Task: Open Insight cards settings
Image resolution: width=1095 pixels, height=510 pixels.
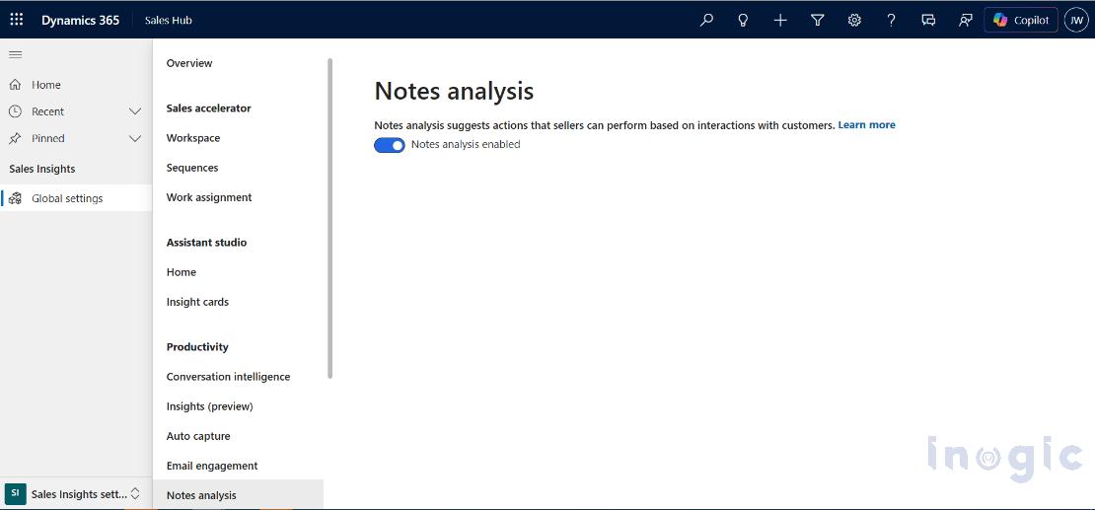Action: tap(197, 302)
